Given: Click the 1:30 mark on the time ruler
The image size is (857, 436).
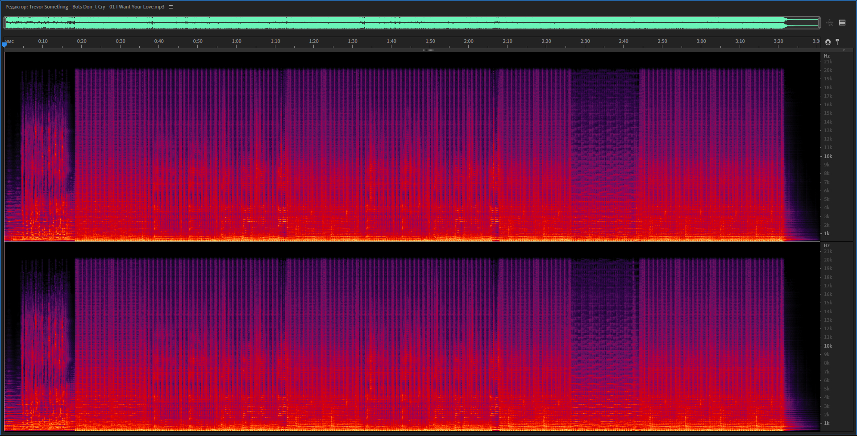Looking at the screenshot, I should tap(353, 41).
